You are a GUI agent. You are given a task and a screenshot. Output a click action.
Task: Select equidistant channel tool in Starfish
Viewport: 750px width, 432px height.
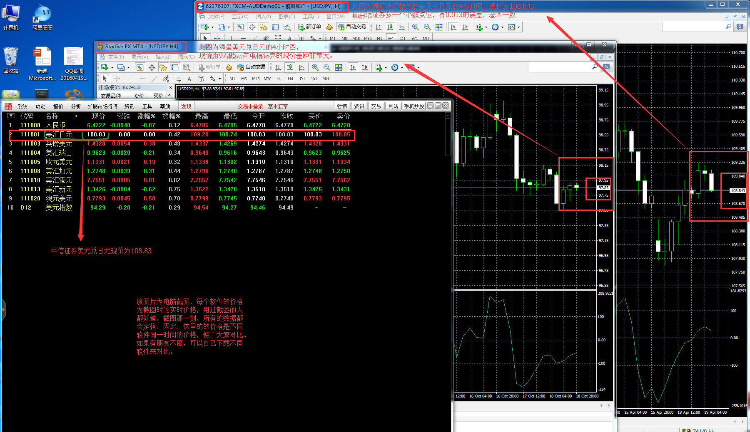166,79
